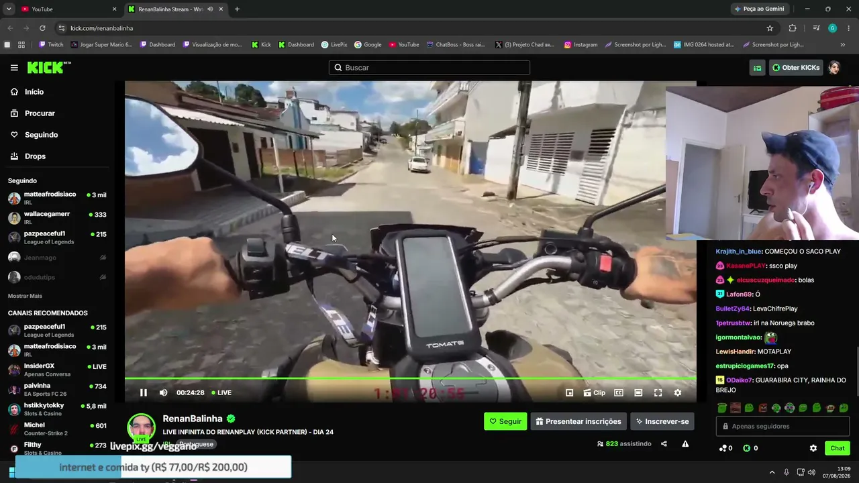The width and height of the screenshot is (859, 483).
Task: Click KICKs balance icon in chat
Action: click(750, 448)
